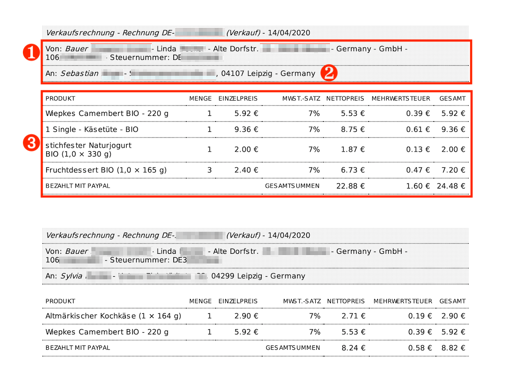Select the quantity 3 in the Fruchtdessert row
The height and width of the screenshot is (371, 505).
tap(209, 170)
